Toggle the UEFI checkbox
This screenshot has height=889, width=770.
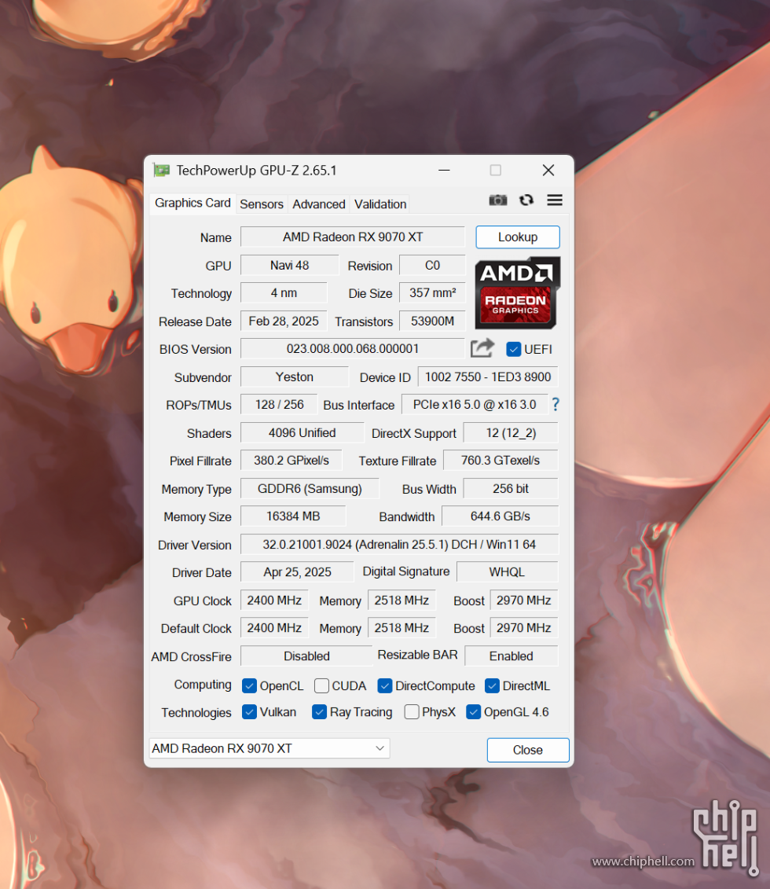(513, 349)
